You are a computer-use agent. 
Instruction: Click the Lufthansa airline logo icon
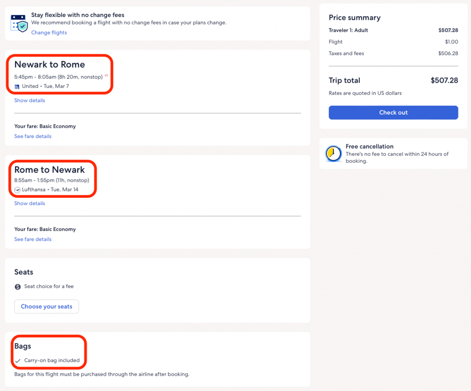tap(17, 190)
